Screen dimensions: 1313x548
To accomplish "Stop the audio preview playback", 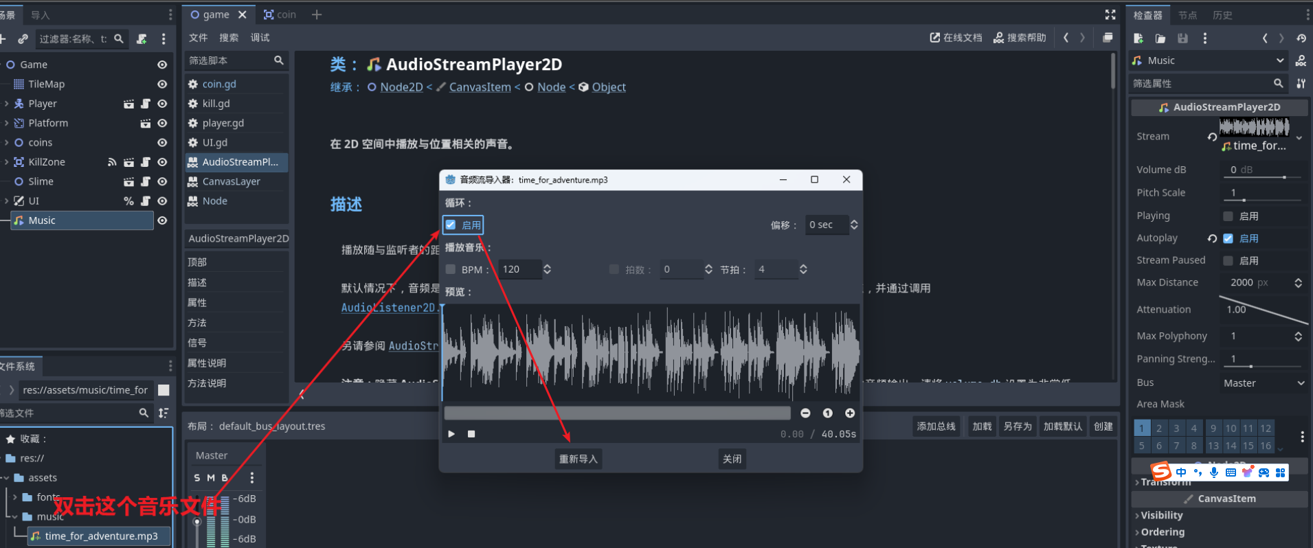I will (x=471, y=434).
